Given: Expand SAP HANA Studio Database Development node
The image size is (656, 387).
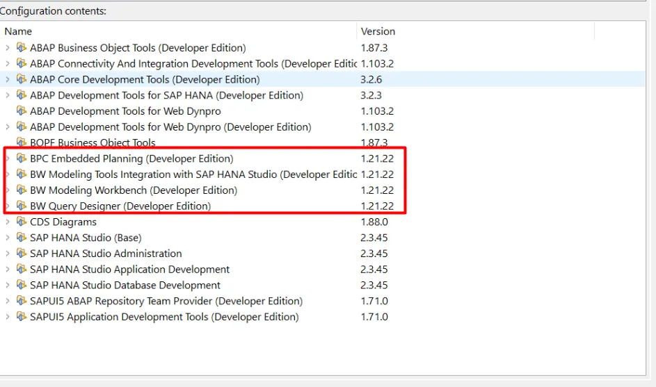Looking at the screenshot, I should pos(7,286).
